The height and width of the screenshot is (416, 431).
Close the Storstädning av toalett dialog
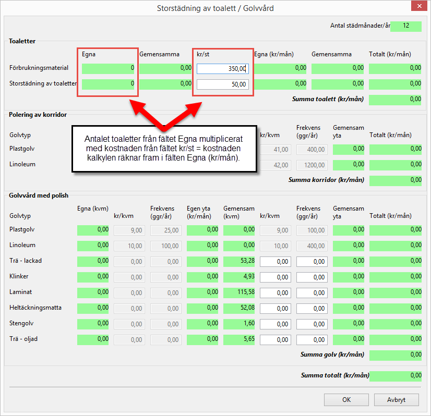point(418,7)
